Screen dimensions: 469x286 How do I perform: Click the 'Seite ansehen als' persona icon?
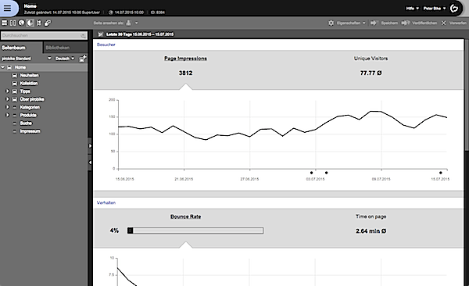129,23
